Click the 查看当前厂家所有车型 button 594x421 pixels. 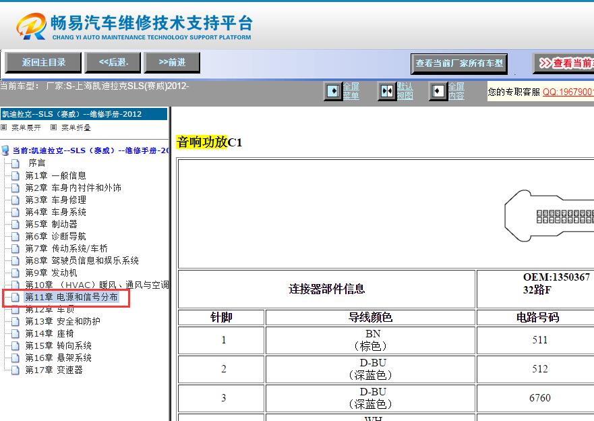coord(459,63)
